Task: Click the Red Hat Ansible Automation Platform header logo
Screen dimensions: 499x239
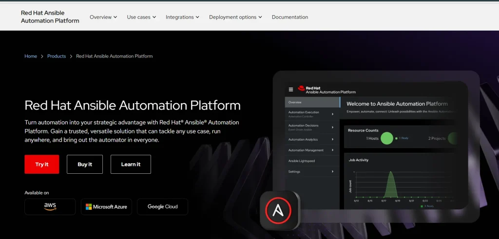Action: tap(50, 17)
